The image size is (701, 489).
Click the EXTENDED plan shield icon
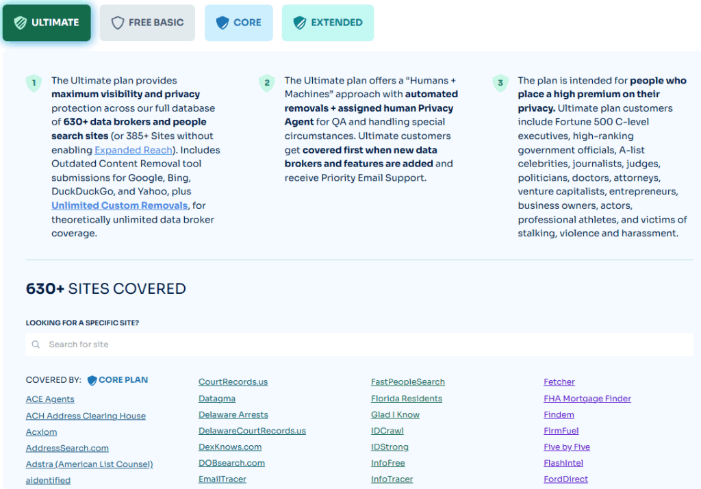[300, 22]
